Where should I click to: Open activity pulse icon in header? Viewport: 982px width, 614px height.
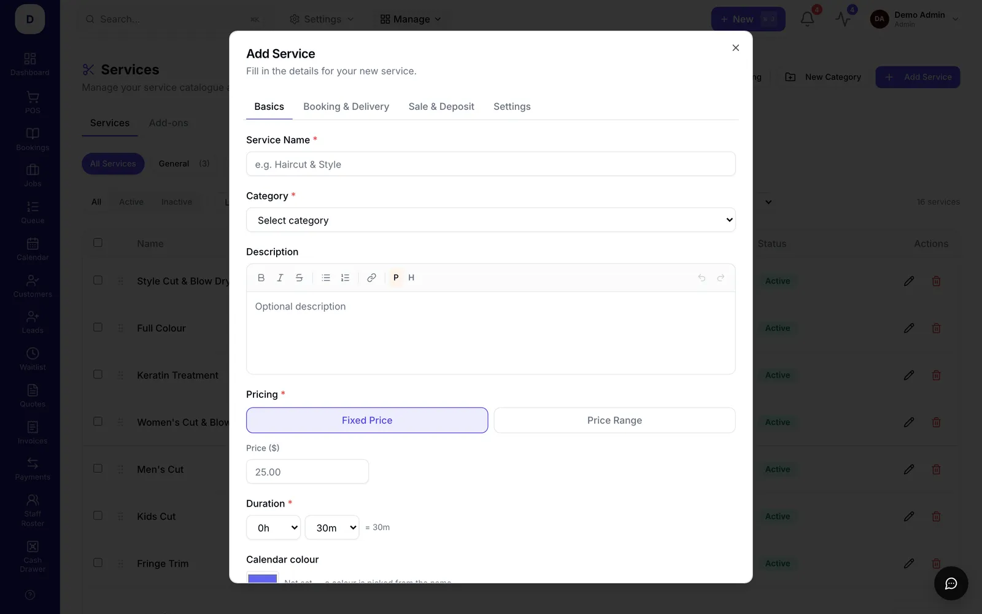(x=843, y=19)
